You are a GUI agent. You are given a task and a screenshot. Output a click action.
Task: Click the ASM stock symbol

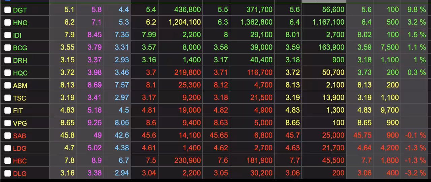[x=20, y=86]
